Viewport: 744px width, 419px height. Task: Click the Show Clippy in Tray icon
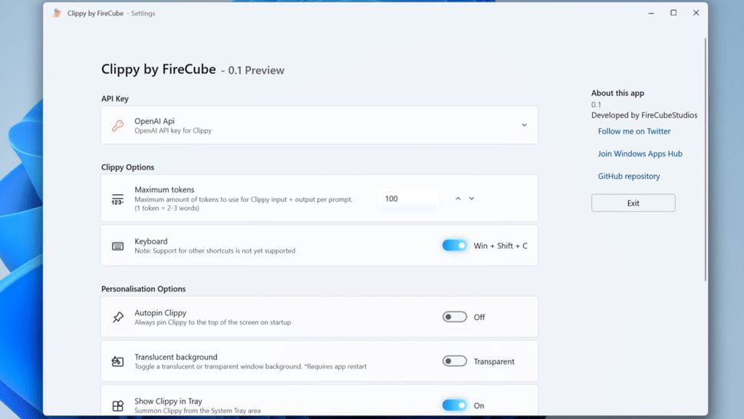click(117, 406)
